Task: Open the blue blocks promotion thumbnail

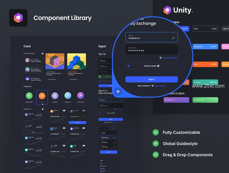Action: pyautogui.click(x=76, y=61)
